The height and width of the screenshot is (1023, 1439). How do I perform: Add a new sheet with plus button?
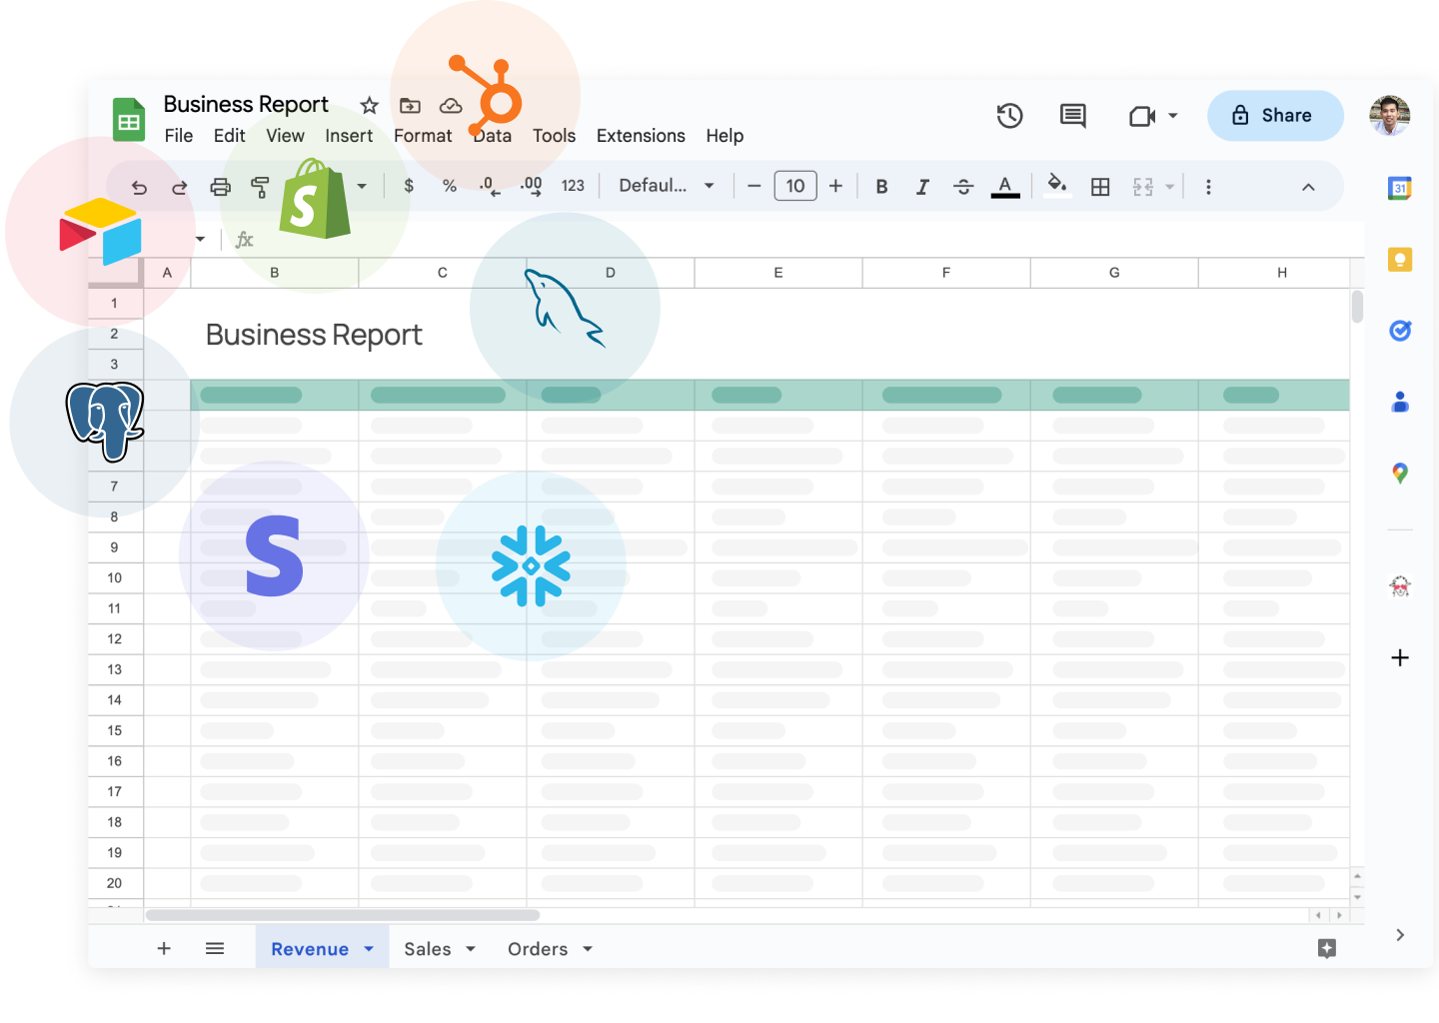164,948
